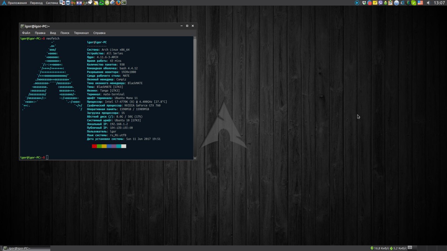Open the volume speaker tray icon
The height and width of the screenshot is (251, 447).
point(428,3)
